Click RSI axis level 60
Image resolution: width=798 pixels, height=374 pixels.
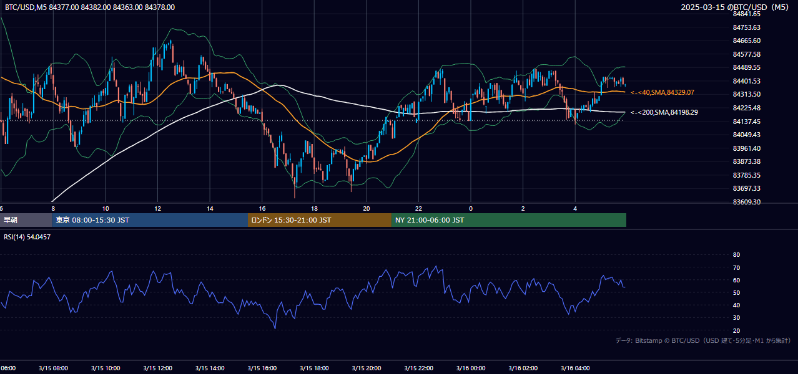coord(736,280)
